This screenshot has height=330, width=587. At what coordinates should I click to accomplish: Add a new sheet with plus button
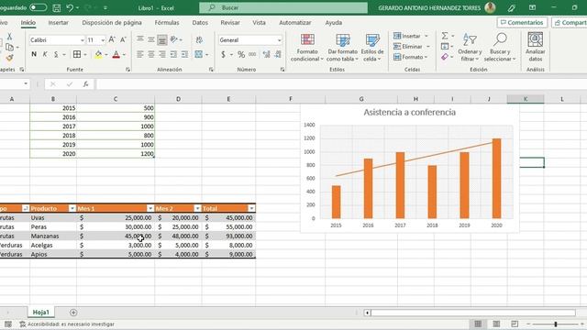coord(73,313)
